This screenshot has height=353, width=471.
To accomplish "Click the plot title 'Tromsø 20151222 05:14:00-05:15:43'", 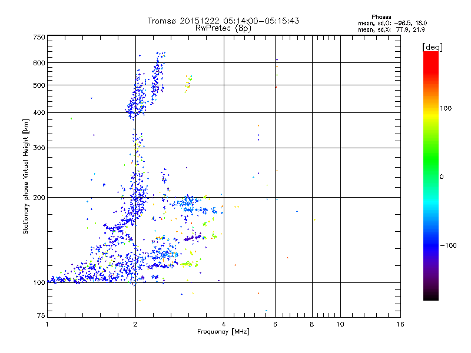I will (x=223, y=21).
